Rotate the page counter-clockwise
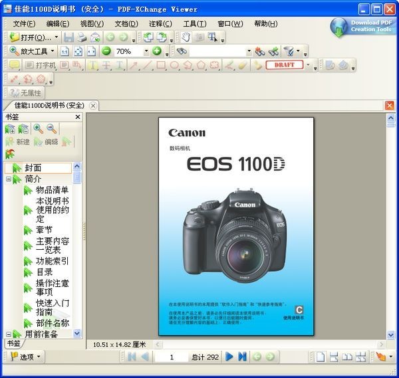The height and width of the screenshot is (378, 399). (148, 37)
